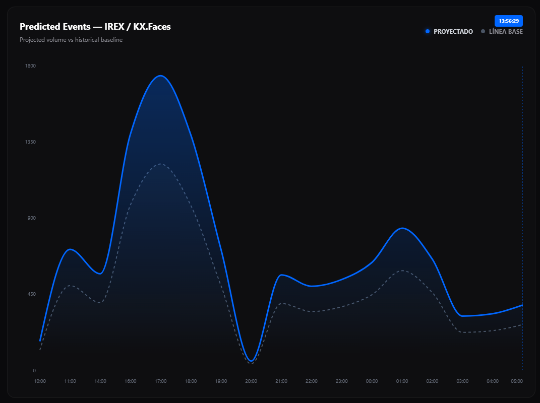This screenshot has height=403, width=540.
Task: Click the projected line peak at 01:00
Action: (x=402, y=228)
